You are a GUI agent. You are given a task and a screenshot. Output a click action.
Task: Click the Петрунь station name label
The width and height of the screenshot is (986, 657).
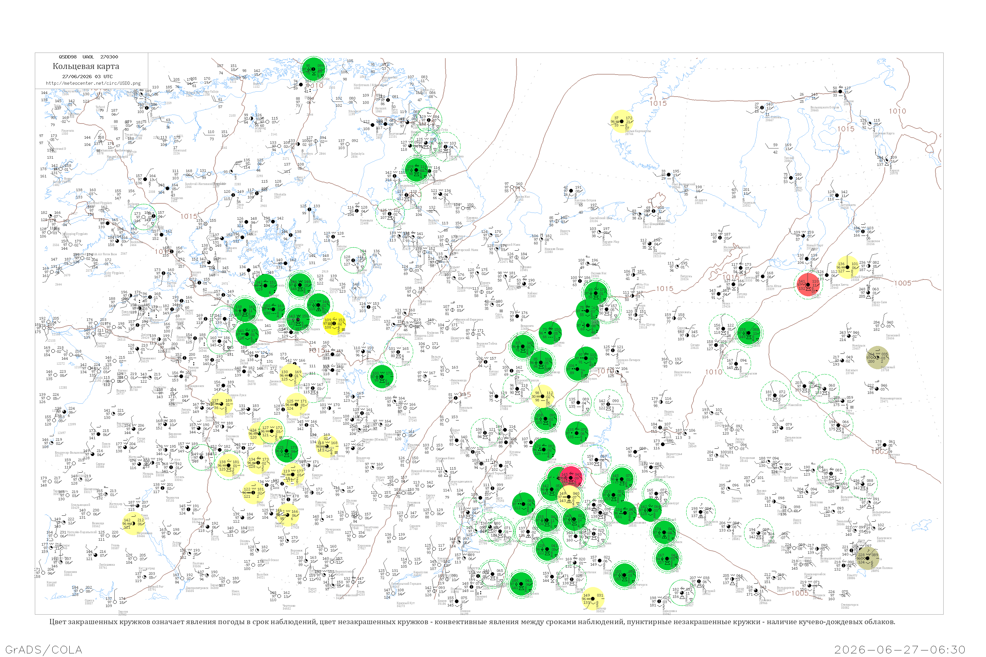pyautogui.click(x=686, y=277)
